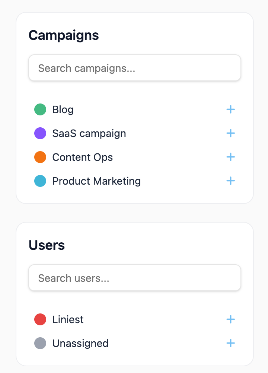Select the Liniest user label
Image resolution: width=268 pixels, height=373 pixels.
click(68, 319)
